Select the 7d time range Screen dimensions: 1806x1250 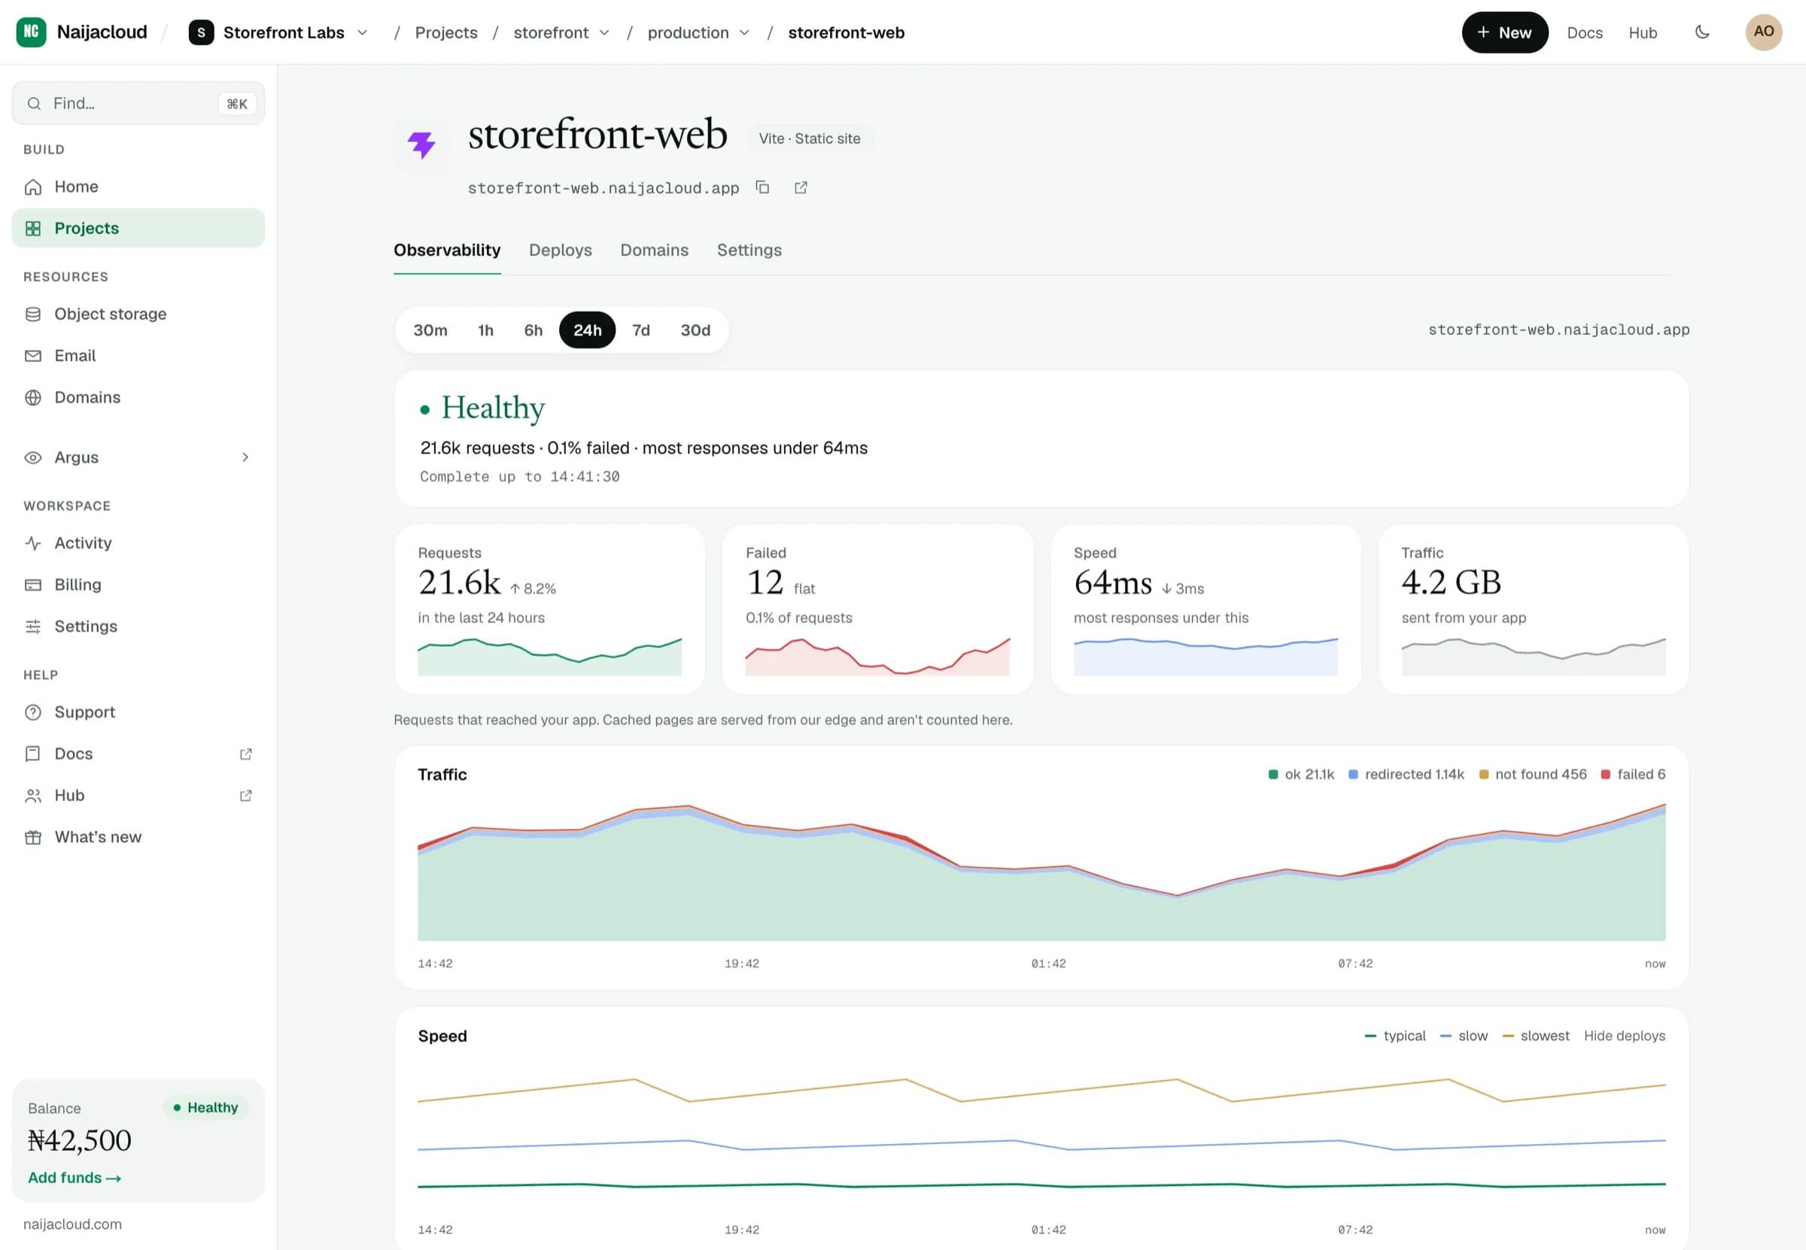pos(640,330)
